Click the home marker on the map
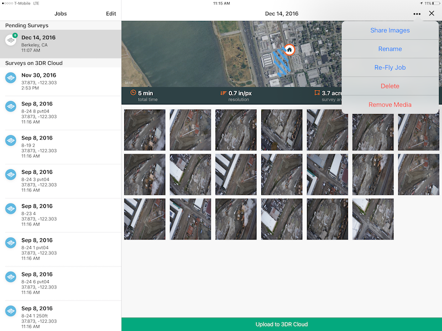The width and height of the screenshot is (442, 331). coord(289,50)
